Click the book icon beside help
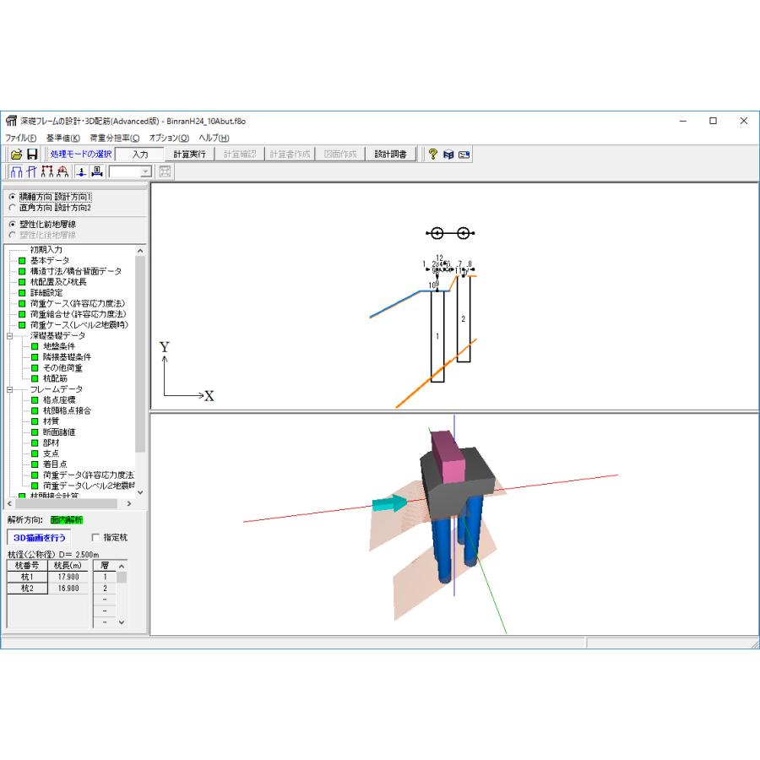This screenshot has height=760, width=760. pos(448,155)
